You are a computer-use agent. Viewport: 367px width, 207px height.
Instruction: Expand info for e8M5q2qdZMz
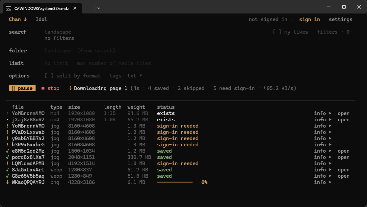pos(323,151)
